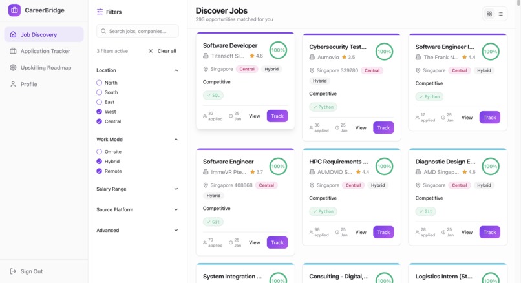Click the Filters sliders icon

[100, 12]
